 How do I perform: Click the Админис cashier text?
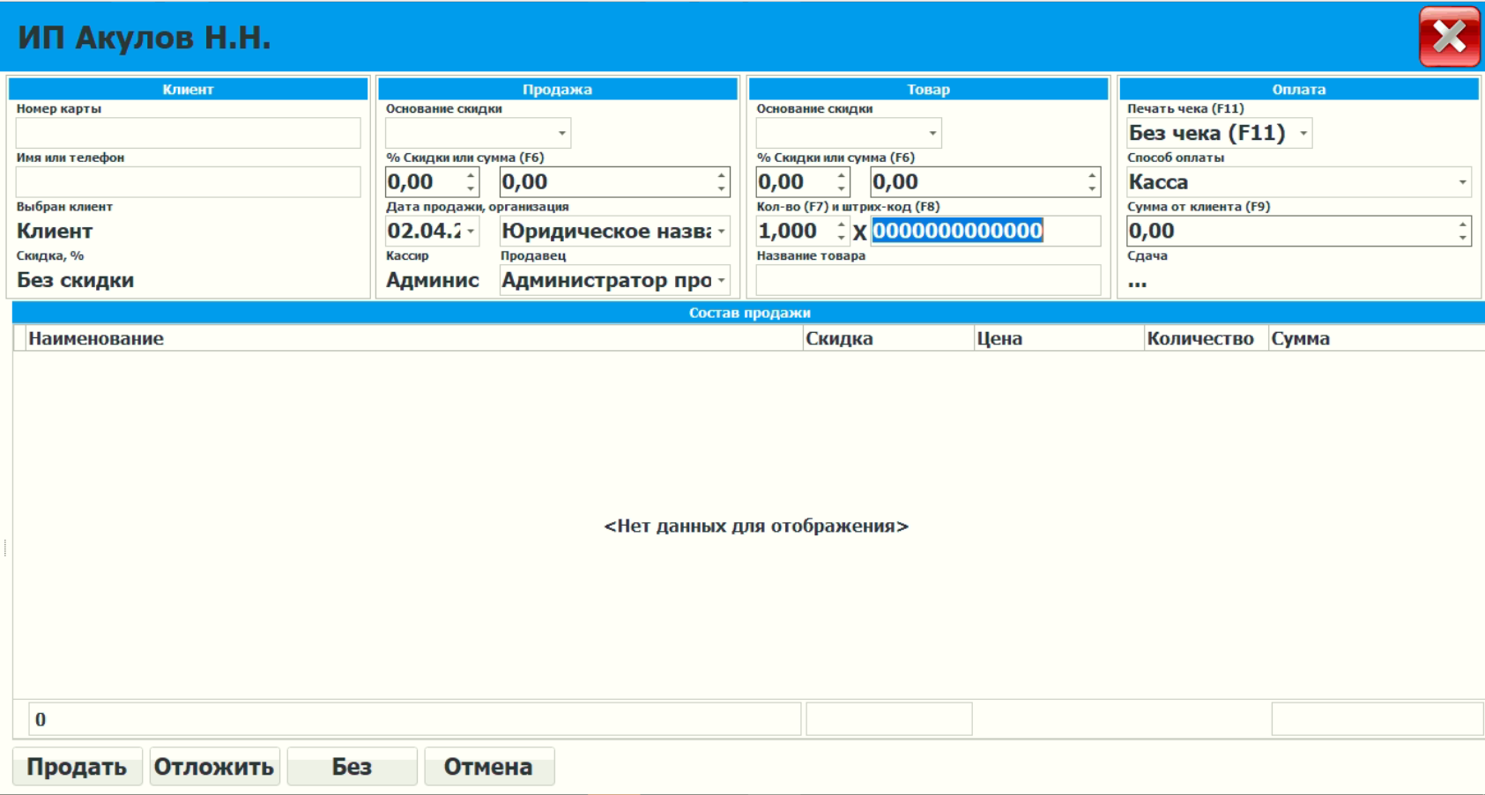[433, 280]
